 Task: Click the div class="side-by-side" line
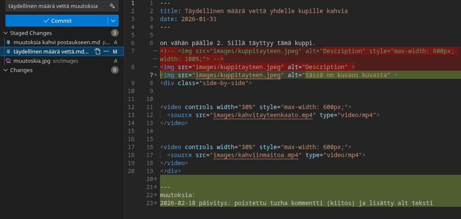pyautogui.click(x=206, y=83)
